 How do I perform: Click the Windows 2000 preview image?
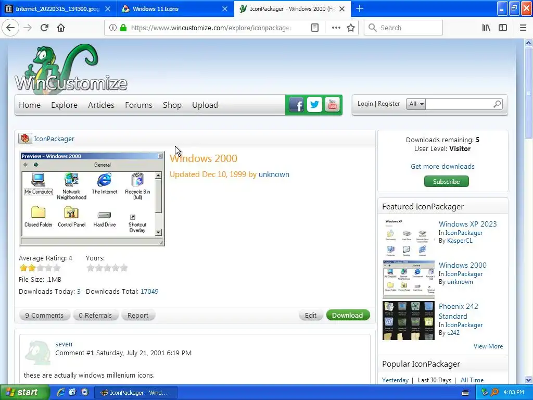(x=92, y=198)
